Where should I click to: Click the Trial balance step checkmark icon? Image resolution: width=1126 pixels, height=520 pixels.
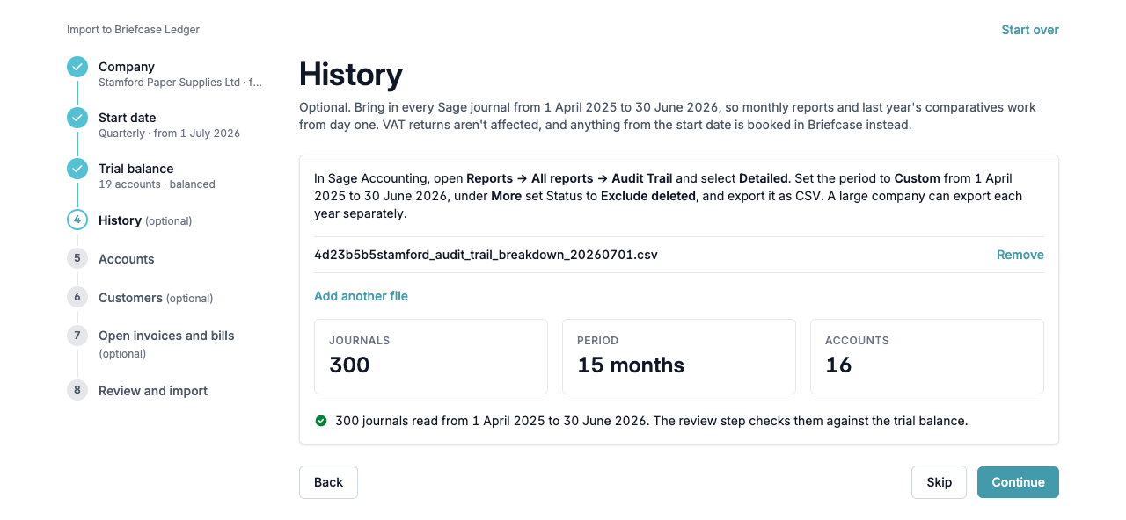coord(77,169)
